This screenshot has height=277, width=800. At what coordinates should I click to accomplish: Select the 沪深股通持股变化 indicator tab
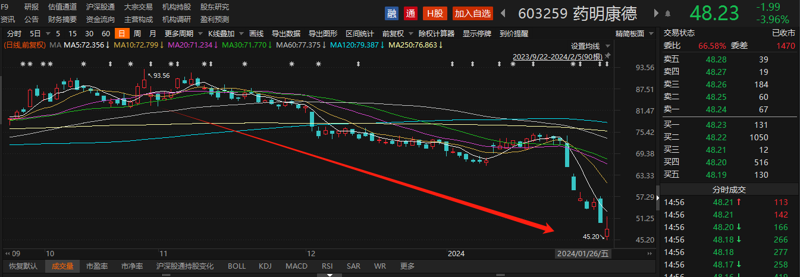tap(185, 266)
